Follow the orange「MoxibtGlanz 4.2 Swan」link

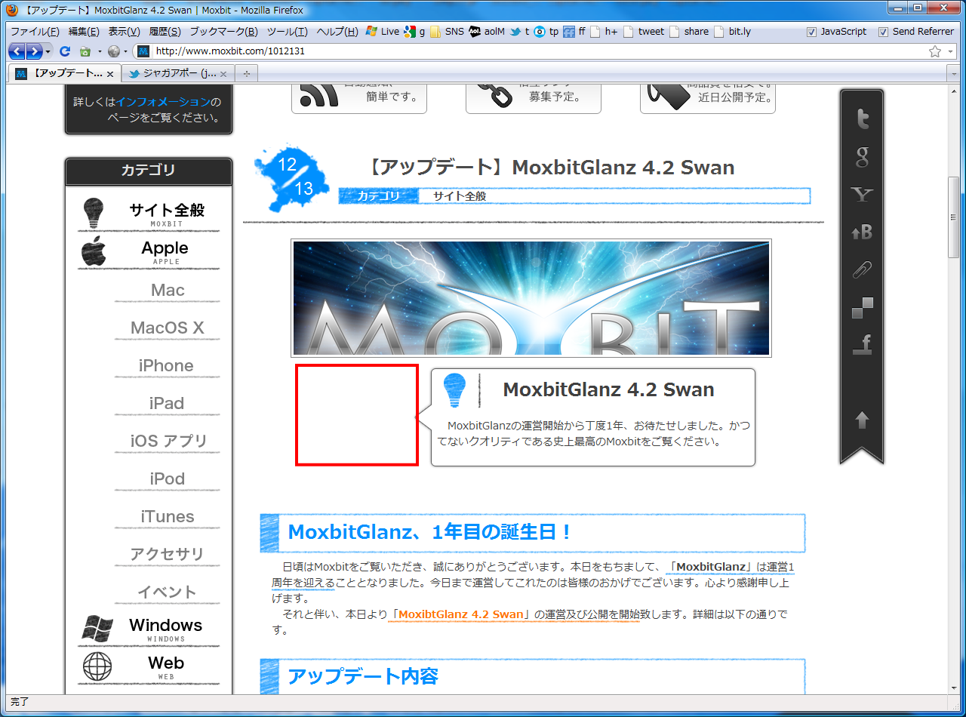tap(460, 614)
